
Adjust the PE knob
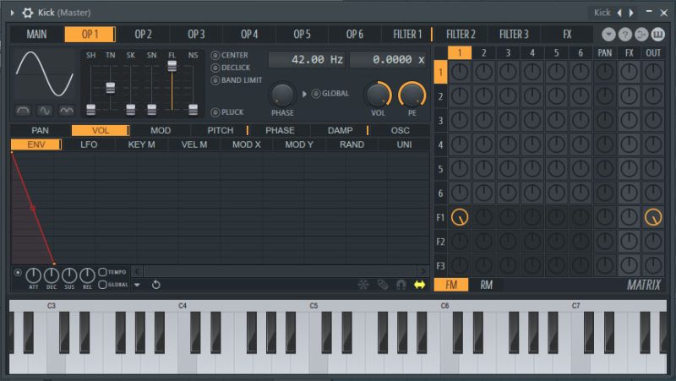point(412,95)
